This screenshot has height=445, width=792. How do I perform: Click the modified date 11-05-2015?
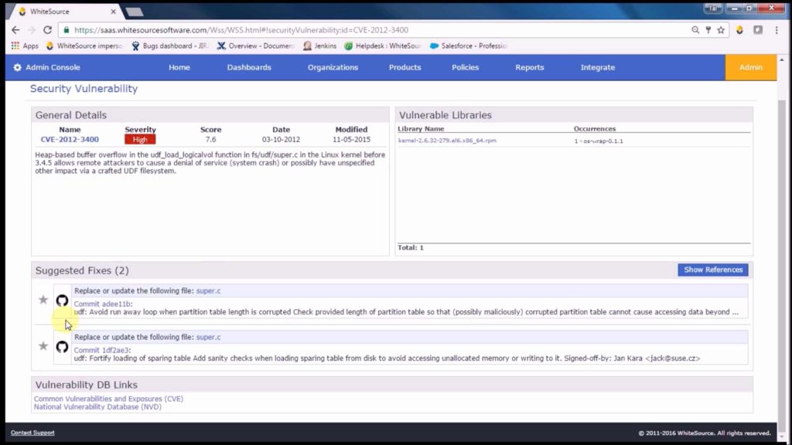(x=352, y=140)
